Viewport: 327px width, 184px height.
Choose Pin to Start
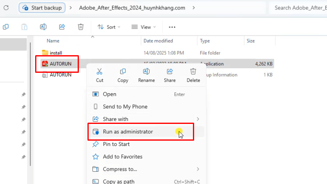click(x=146, y=144)
